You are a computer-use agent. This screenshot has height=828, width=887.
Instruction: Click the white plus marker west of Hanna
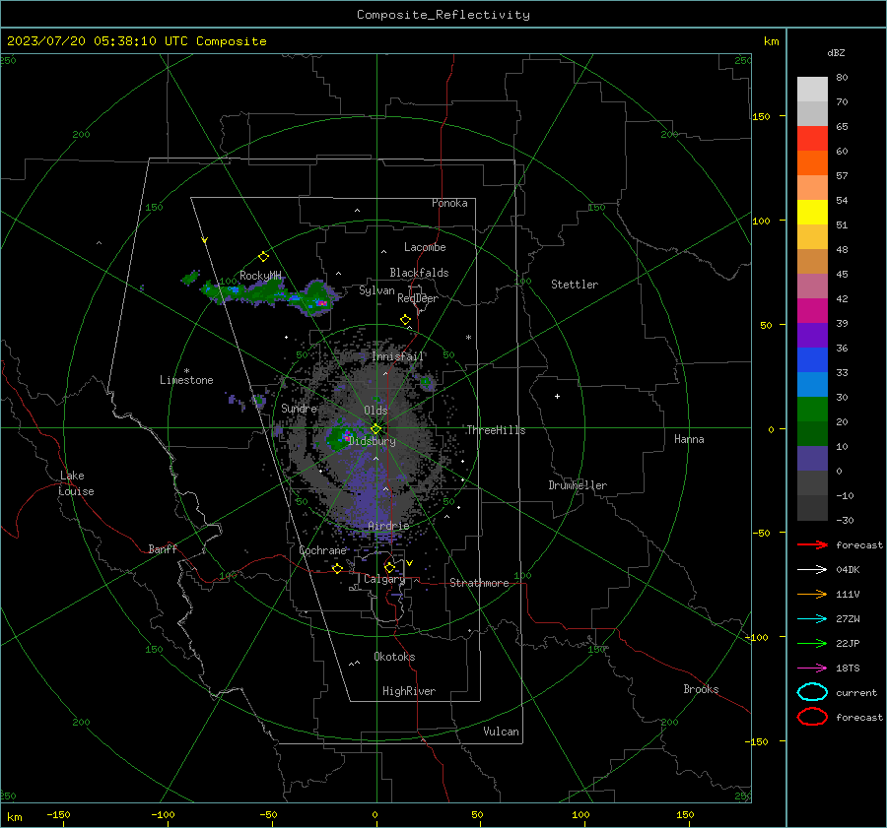coord(557,396)
